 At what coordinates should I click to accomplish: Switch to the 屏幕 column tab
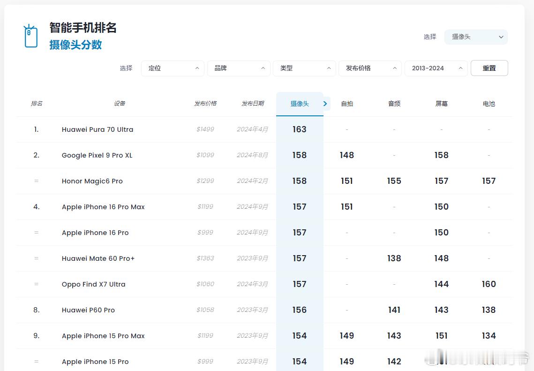click(441, 104)
